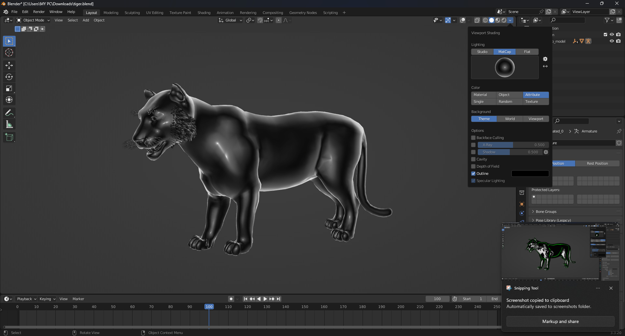This screenshot has width=625, height=336.
Task: Select the Annotate pencil tool
Action: tap(9, 113)
